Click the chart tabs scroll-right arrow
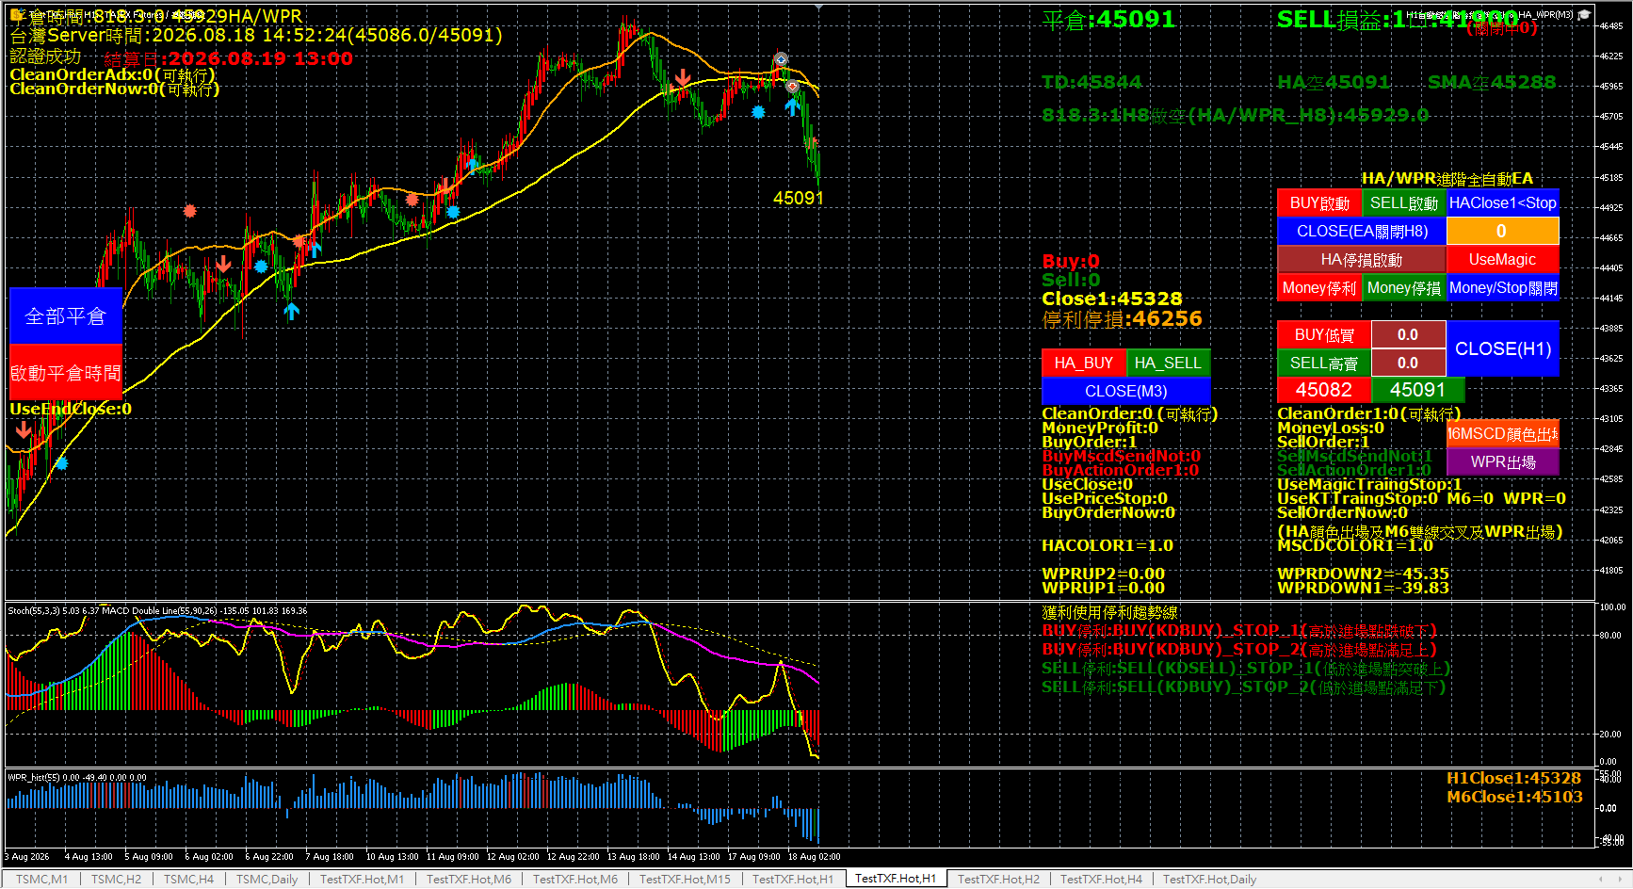Viewport: 1633px width, 889px height. pos(1618,880)
